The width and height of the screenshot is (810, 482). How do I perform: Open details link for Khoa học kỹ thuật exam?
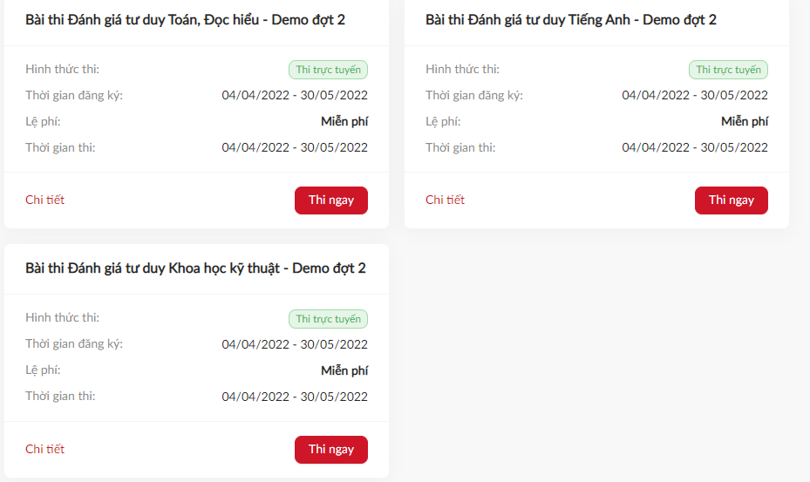pyautogui.click(x=44, y=449)
